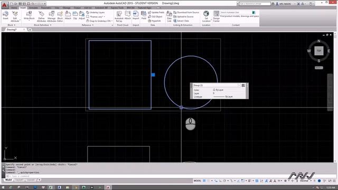Toggle Ortho mode in status bar
Viewport: 338px width, 190px height.
pos(220,180)
